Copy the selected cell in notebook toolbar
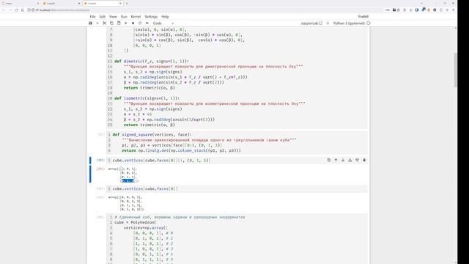The height and width of the screenshot is (264, 469). pos(111,23)
